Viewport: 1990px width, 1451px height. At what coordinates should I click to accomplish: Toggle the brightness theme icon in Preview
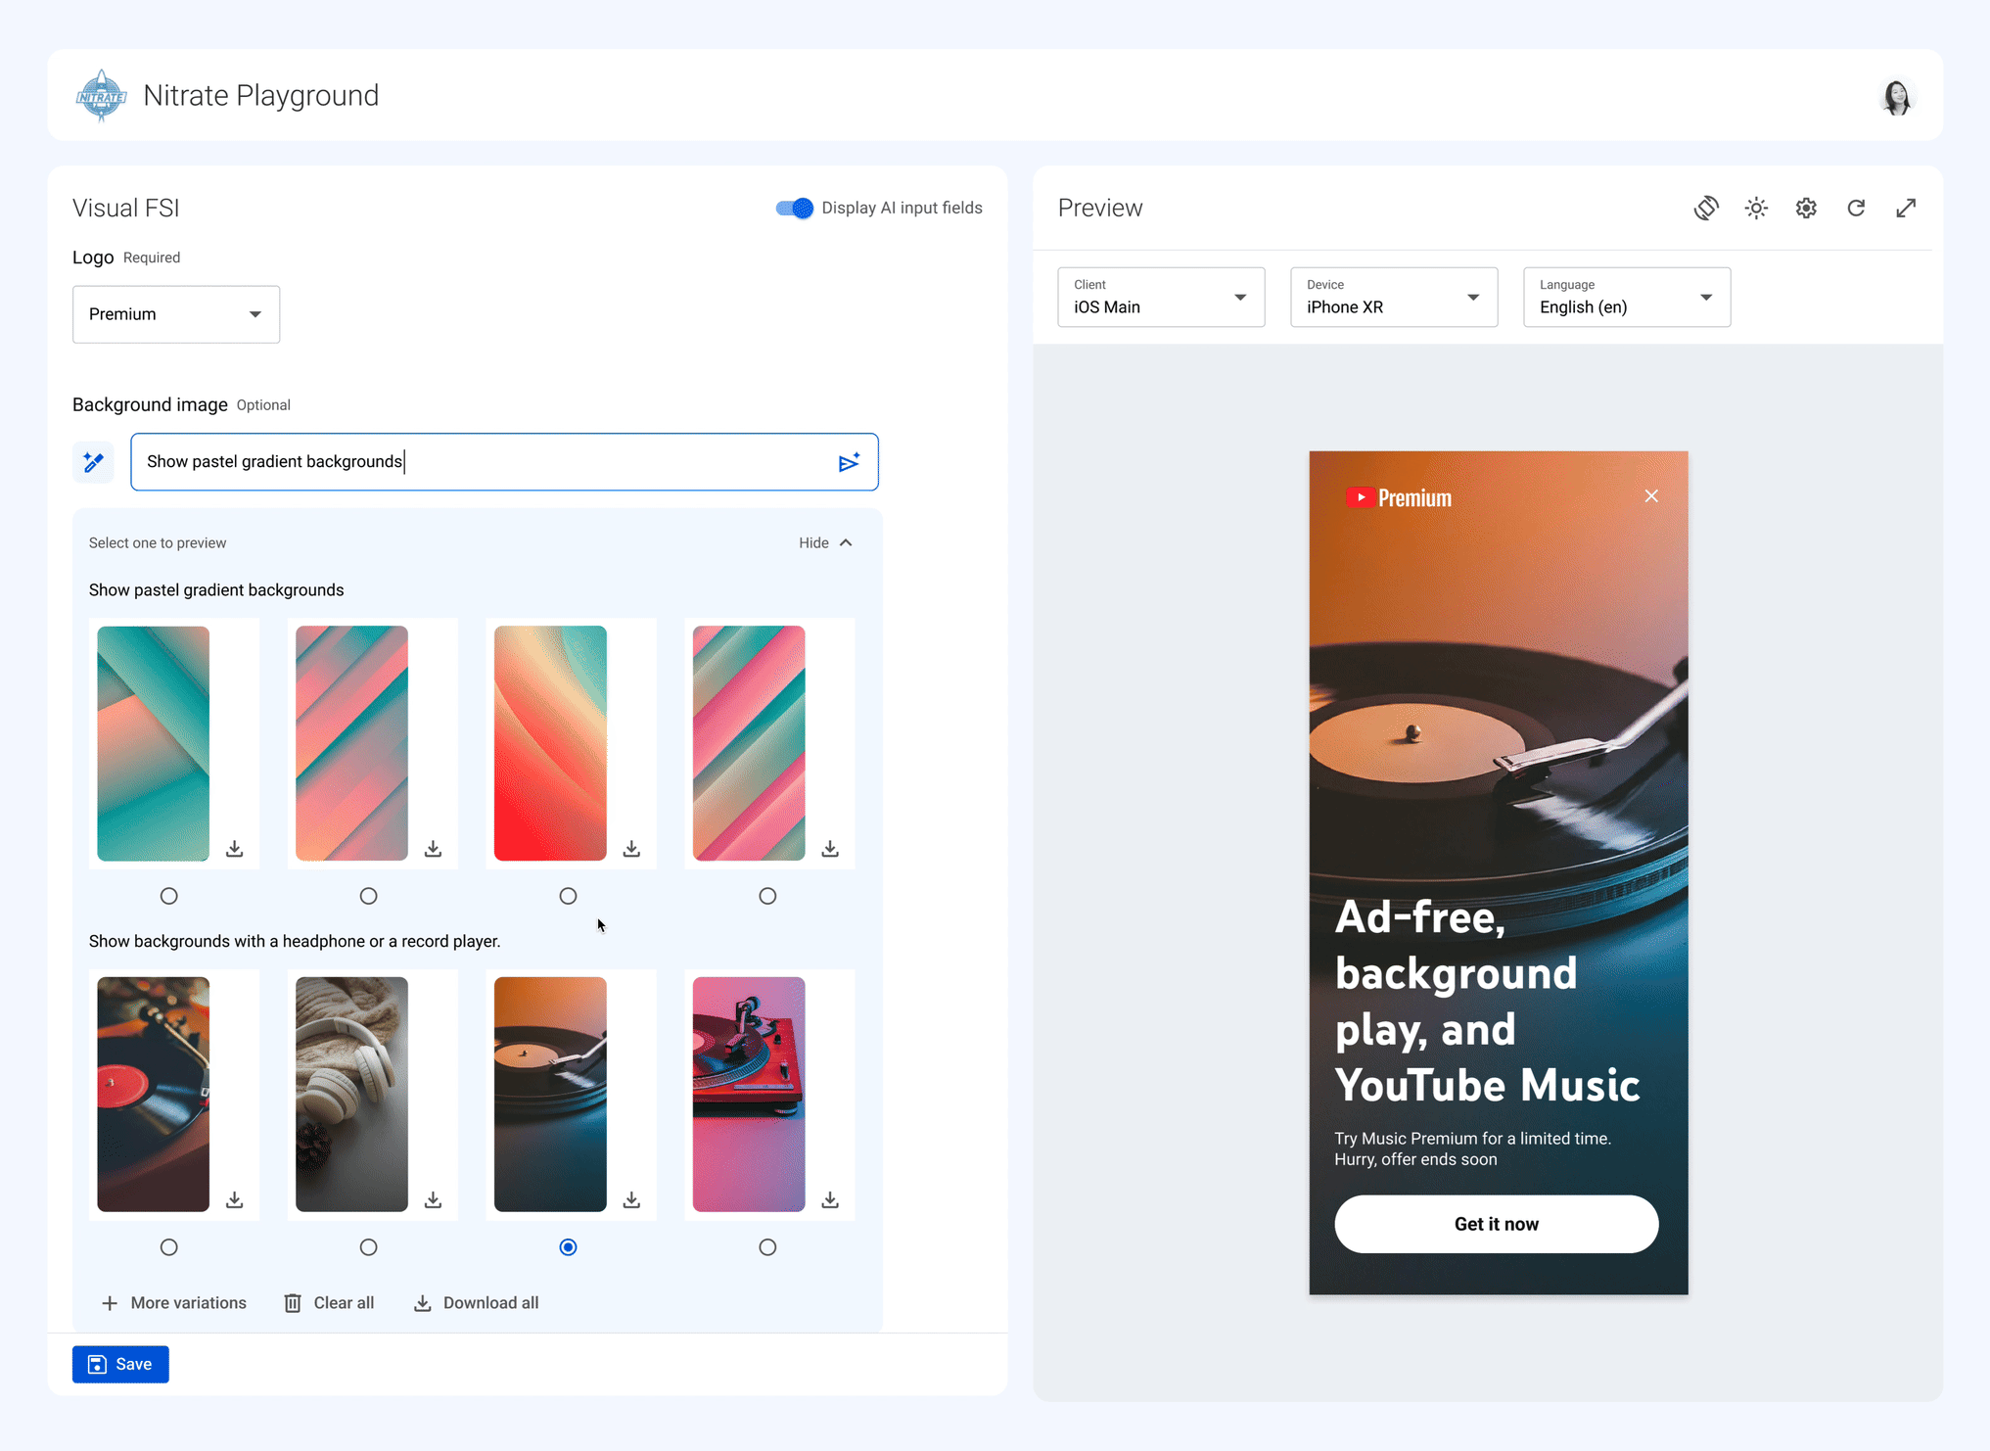(1756, 208)
